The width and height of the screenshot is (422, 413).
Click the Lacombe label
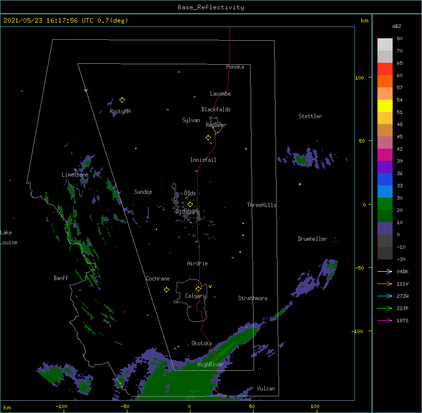220,94
